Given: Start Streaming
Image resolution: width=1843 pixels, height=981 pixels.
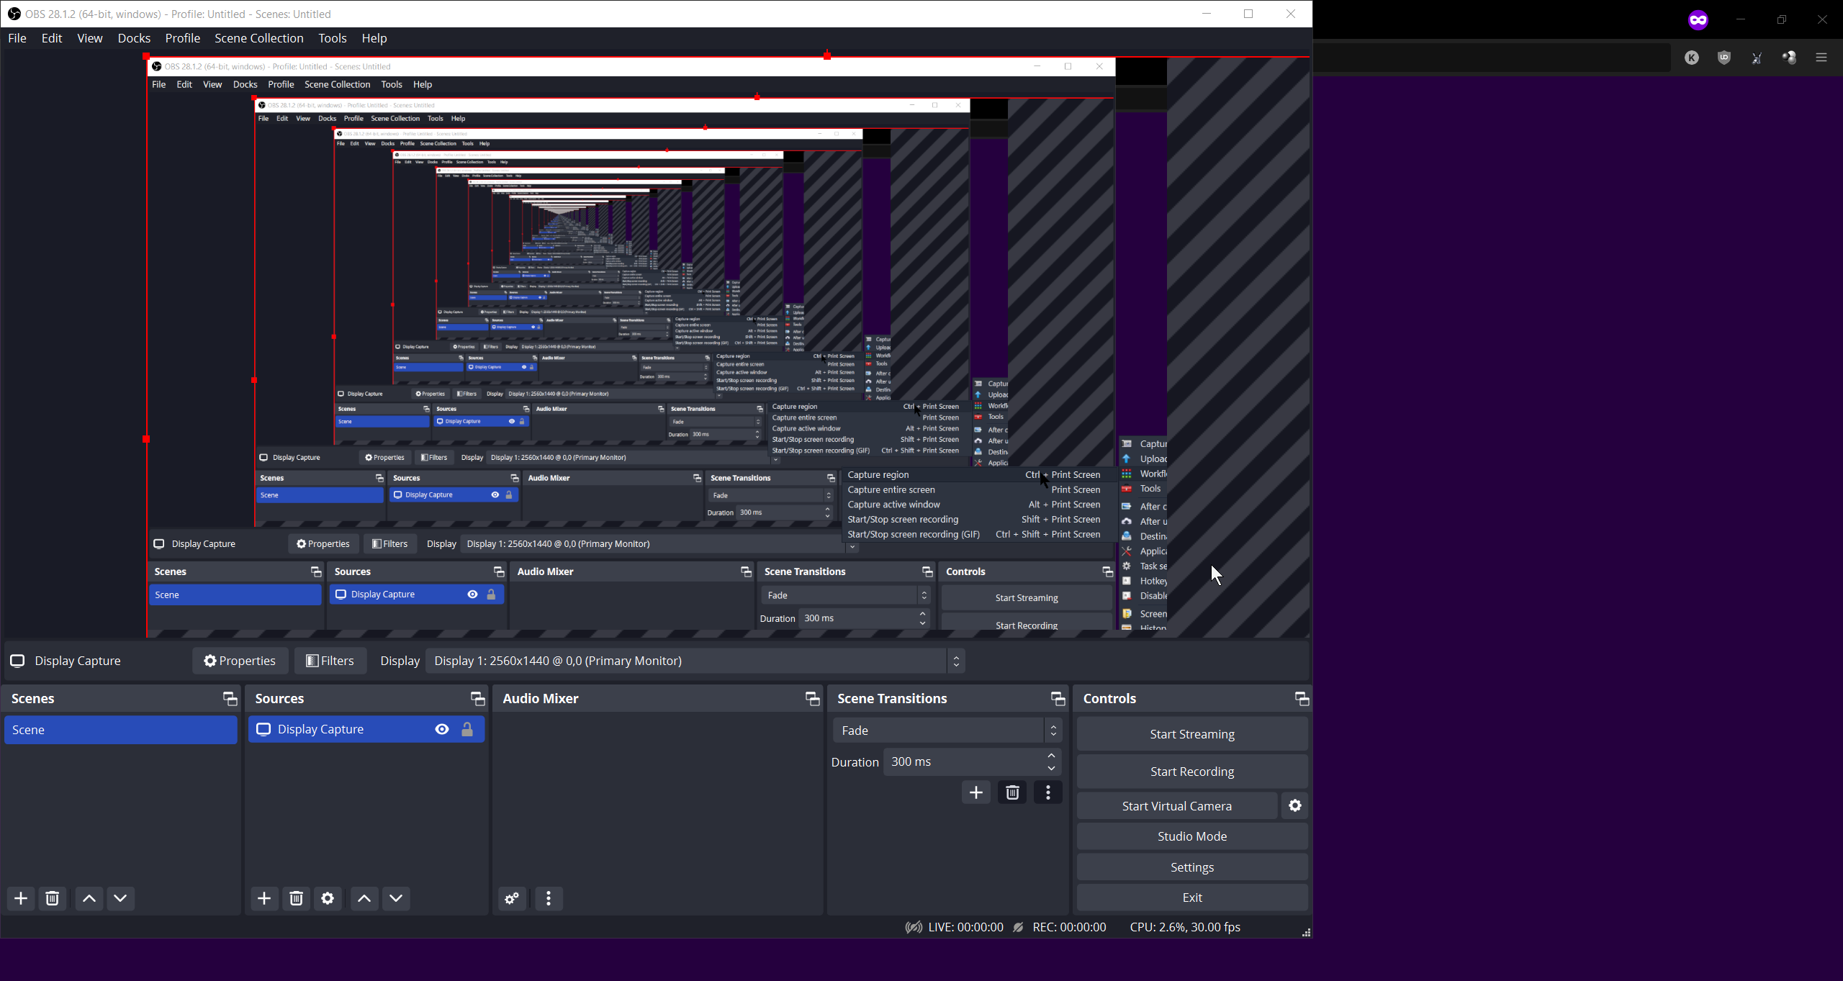Looking at the screenshot, I should point(1191,733).
